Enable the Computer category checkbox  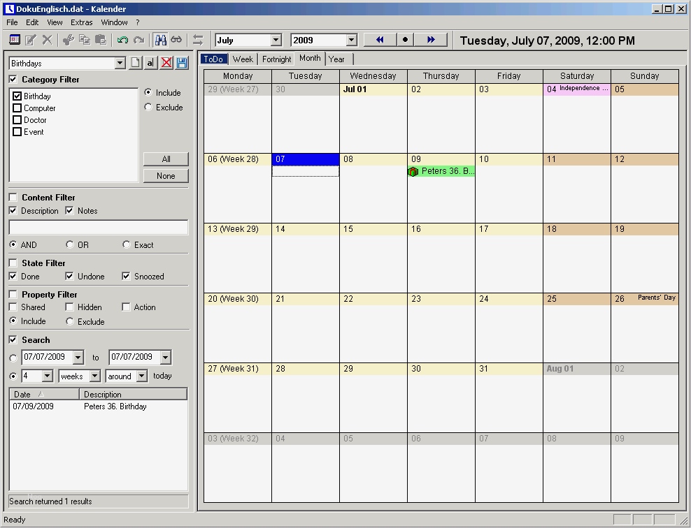point(17,108)
